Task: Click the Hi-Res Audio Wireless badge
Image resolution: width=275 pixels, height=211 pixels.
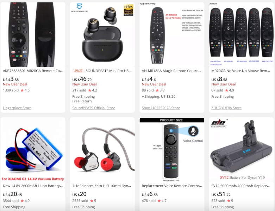Action: [129, 10]
